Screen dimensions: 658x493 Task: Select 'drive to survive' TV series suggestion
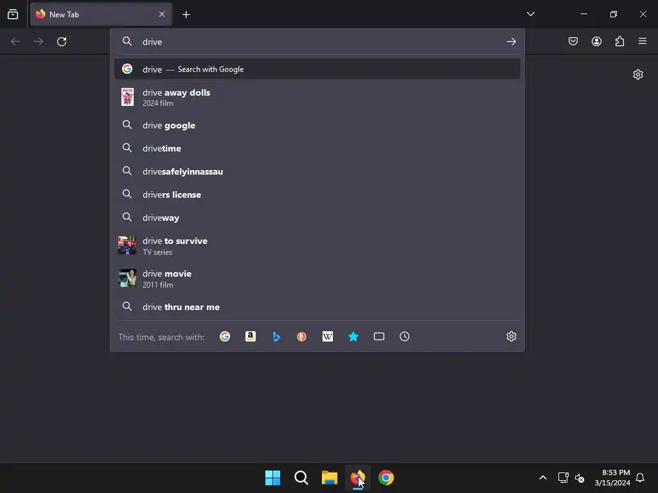(317, 246)
